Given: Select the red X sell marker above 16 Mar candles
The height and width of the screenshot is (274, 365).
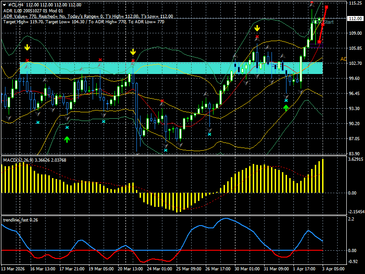Looking at the screenshot, I should pyautogui.click(x=28, y=59).
